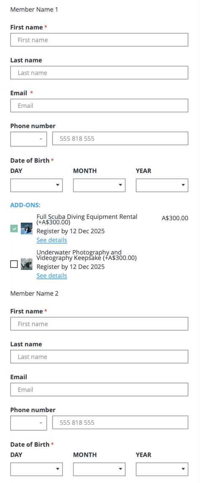This screenshot has width=200, height=483.
Task: View details link for Underwater Photography Keepsake
Action: (52, 275)
